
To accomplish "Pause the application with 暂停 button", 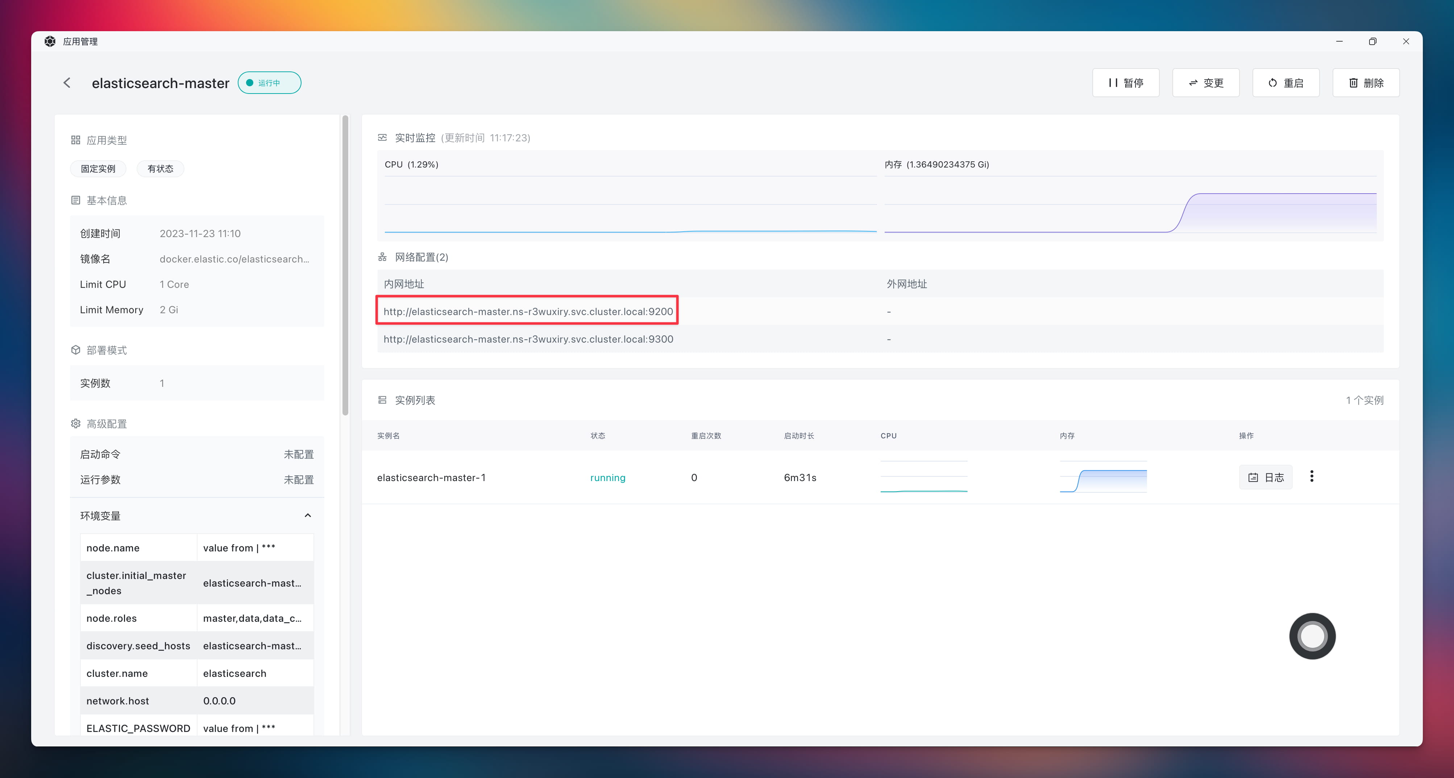I will [1126, 83].
